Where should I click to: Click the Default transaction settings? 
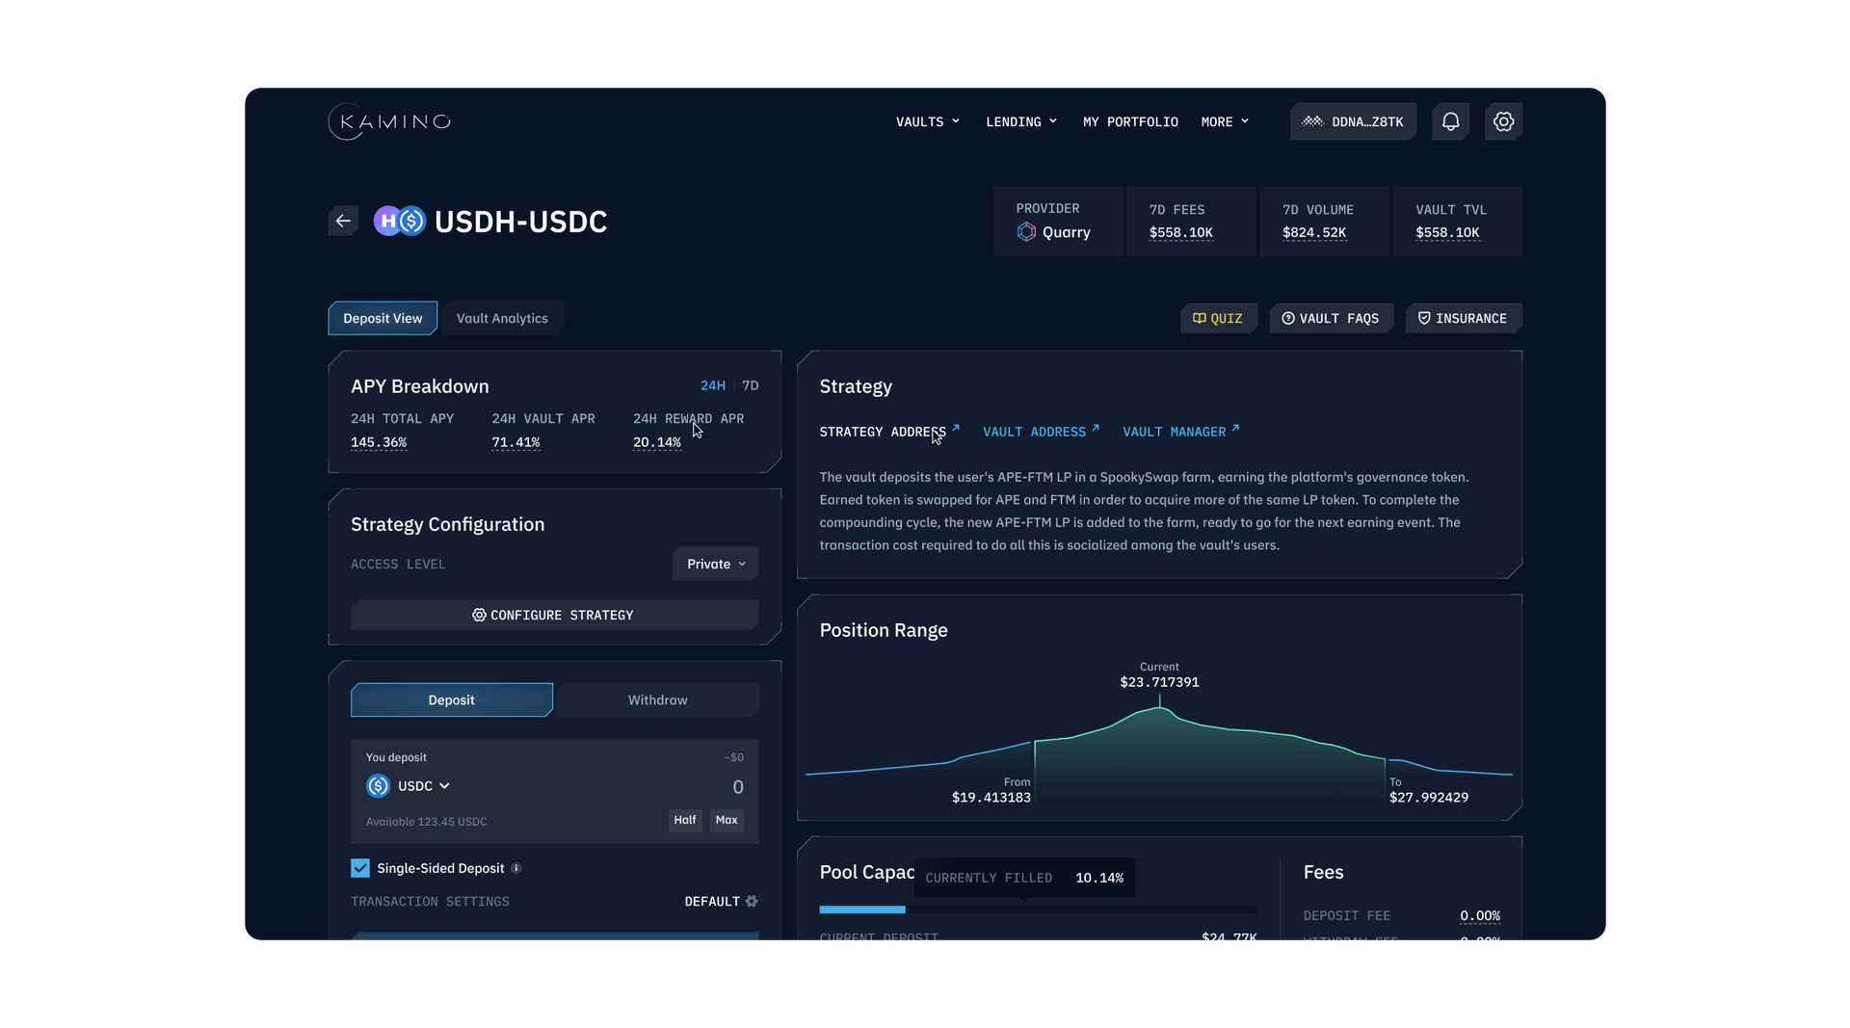click(x=721, y=902)
